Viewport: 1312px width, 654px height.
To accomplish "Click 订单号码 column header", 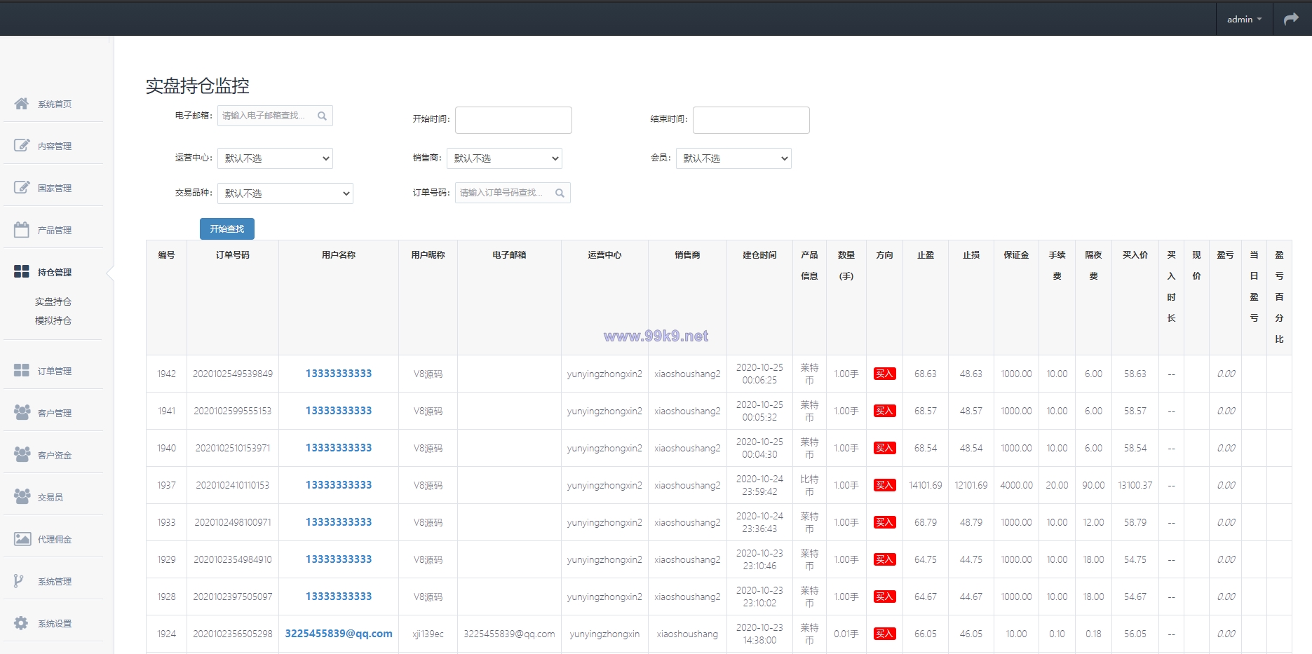I will pyautogui.click(x=233, y=255).
